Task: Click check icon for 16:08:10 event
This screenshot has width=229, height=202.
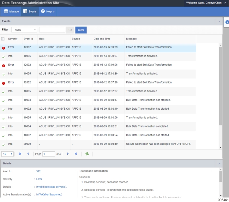Action: [3, 110]
